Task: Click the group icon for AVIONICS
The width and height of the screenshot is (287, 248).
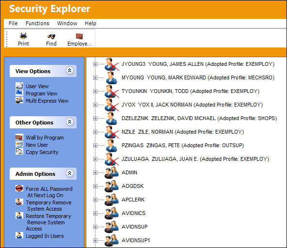Action: pos(112,213)
